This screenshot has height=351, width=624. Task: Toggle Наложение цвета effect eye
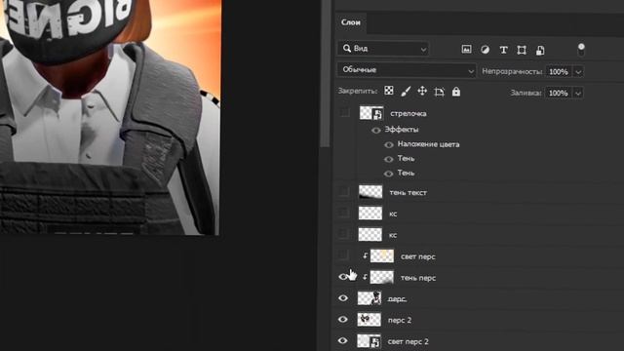click(389, 145)
